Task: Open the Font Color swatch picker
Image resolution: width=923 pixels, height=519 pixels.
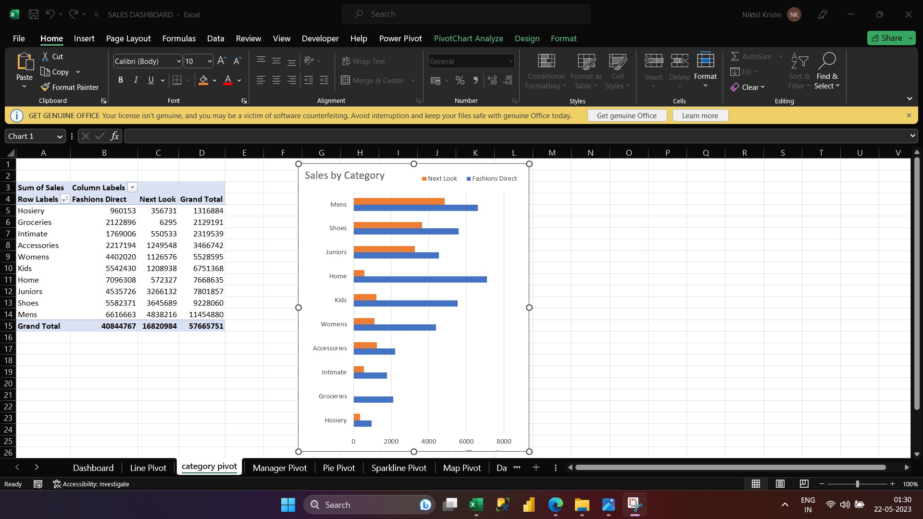Action: pyautogui.click(x=239, y=81)
